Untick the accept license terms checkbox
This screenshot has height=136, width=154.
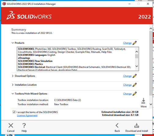(x=14, y=112)
